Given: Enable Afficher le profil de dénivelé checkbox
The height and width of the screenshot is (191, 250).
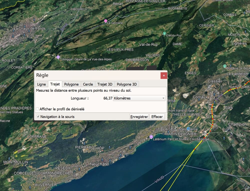Looking at the screenshot, I should pos(37,109).
